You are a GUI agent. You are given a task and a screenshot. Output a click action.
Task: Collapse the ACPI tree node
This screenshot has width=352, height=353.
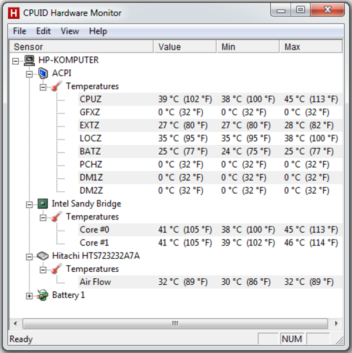[x=29, y=74]
